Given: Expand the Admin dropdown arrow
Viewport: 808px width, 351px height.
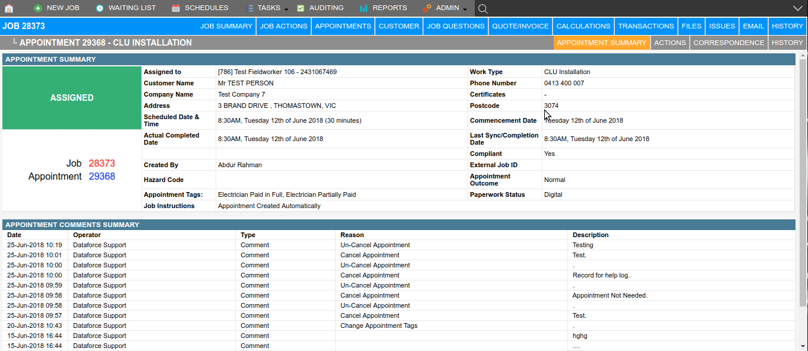Looking at the screenshot, I should [465, 9].
